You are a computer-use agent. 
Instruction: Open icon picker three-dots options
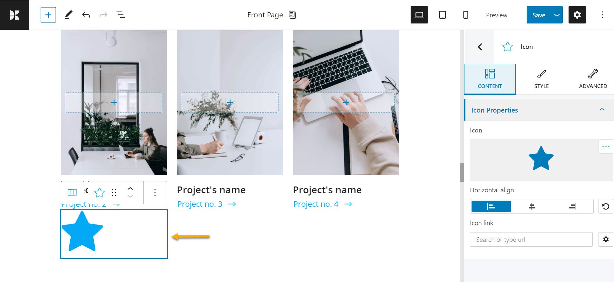(x=606, y=146)
